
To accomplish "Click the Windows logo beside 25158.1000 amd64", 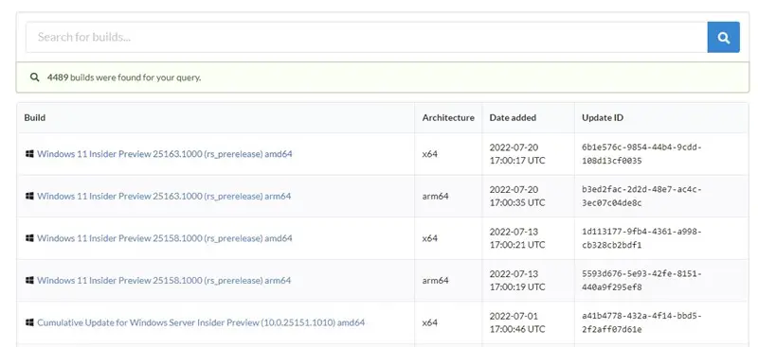I will click(29, 238).
